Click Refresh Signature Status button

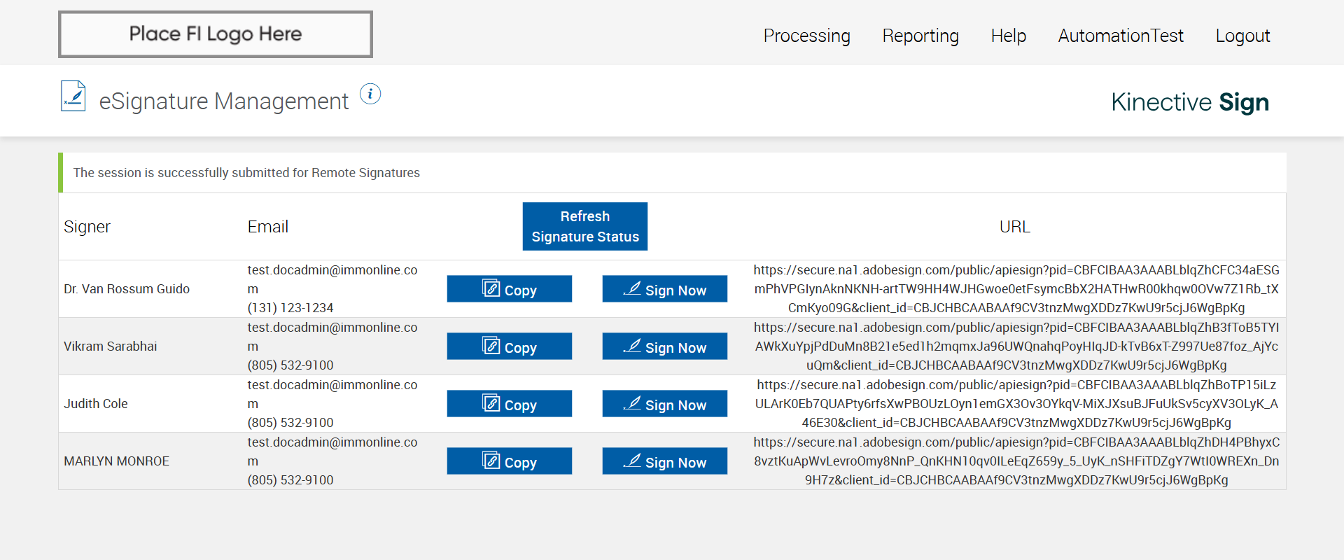click(584, 226)
